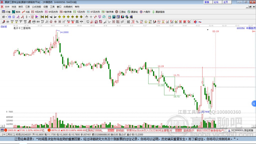Pick the red pen drawing tool

(3, 22)
